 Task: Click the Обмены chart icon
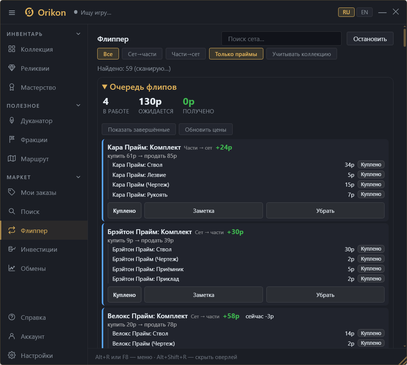coord(12,268)
